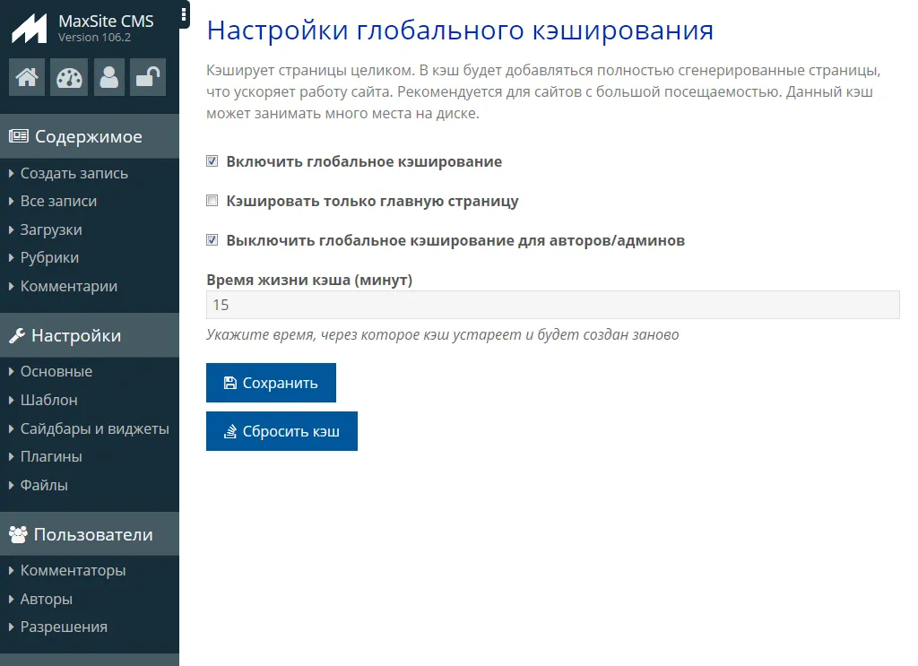Screen dimensions: 918x666
Task: Open Сайдбары и виджеты menu item
Action: [94, 428]
